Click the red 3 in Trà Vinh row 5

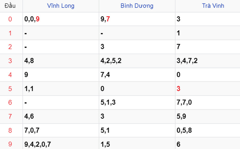click(178, 88)
